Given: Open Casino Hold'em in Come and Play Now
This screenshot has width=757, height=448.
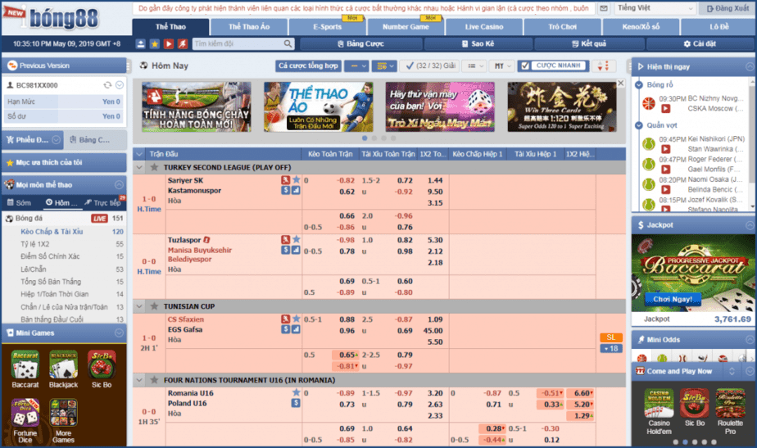Looking at the screenshot, I should tap(659, 407).
